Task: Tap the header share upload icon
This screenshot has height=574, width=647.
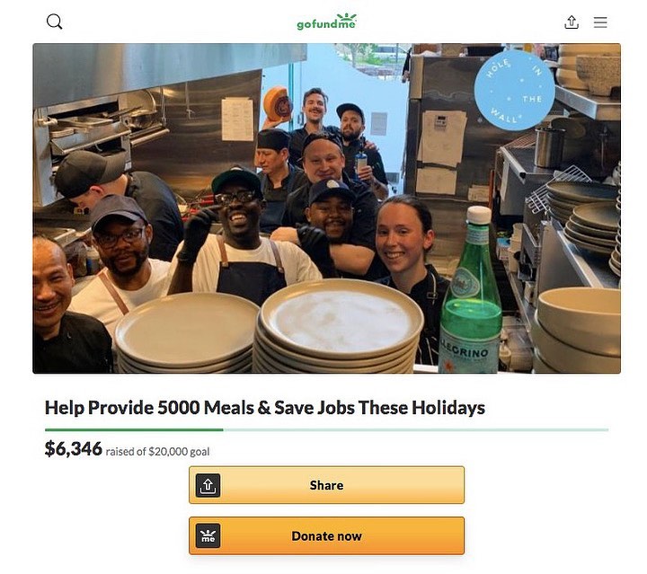Action: click(x=572, y=22)
